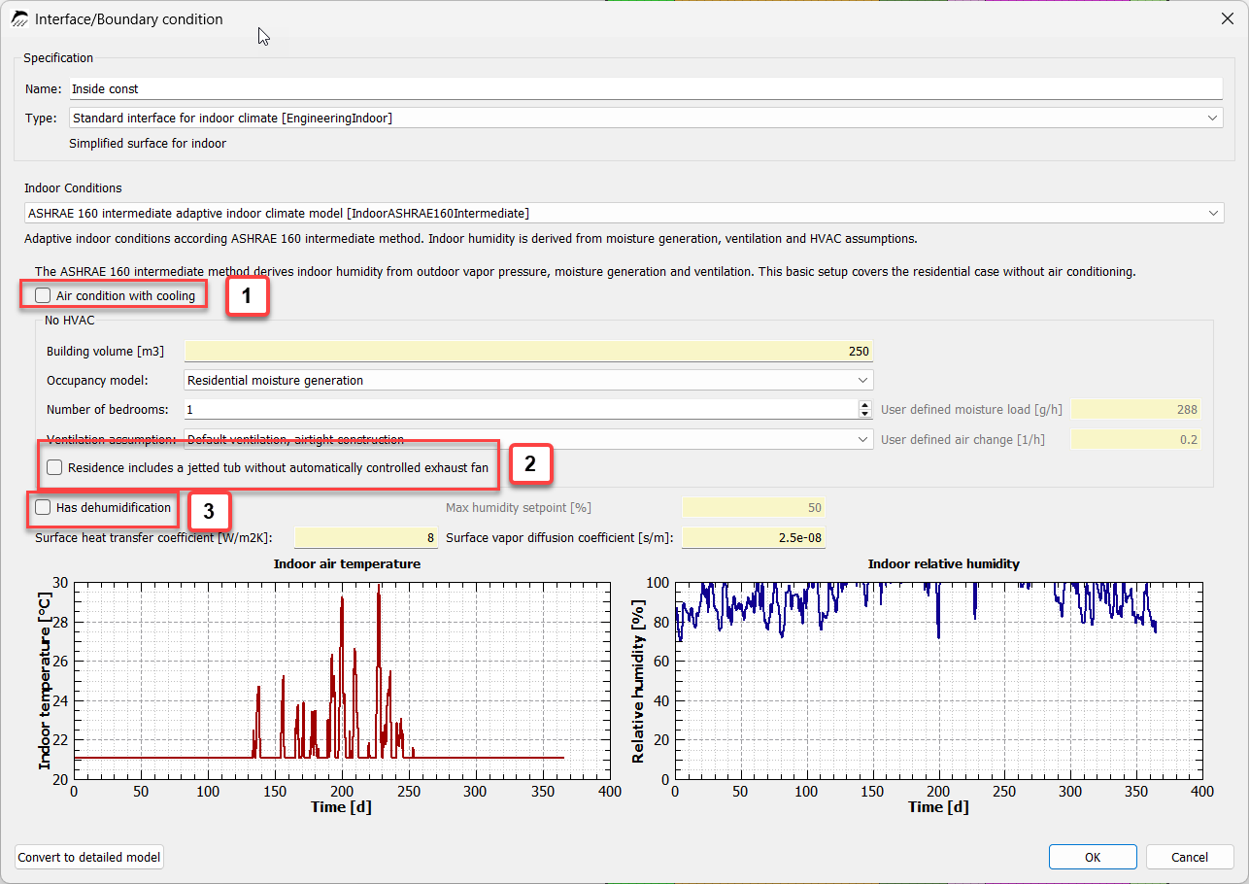The width and height of the screenshot is (1249, 884).
Task: Enable Air condition with cooling checkbox
Action: click(x=43, y=295)
